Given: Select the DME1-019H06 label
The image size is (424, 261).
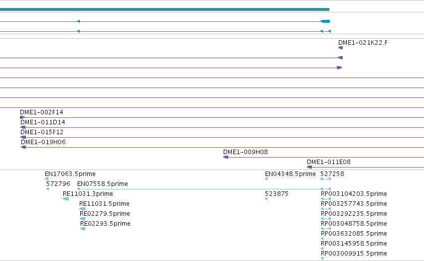Looking at the screenshot, I should (x=43, y=142).
